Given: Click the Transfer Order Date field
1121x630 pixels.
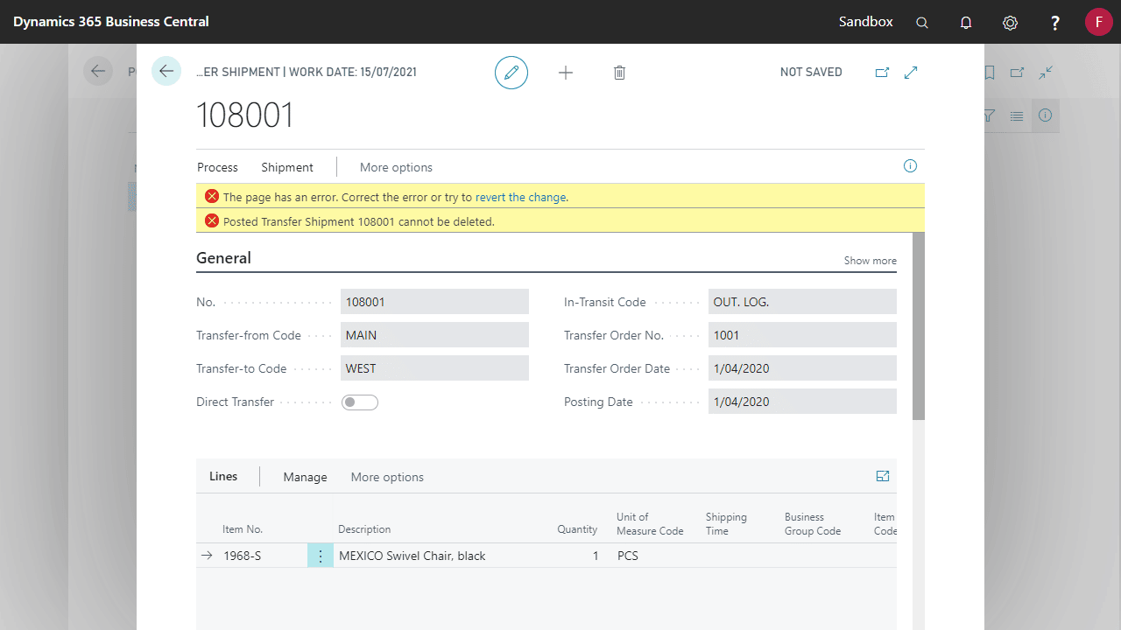Looking at the screenshot, I should coord(802,368).
